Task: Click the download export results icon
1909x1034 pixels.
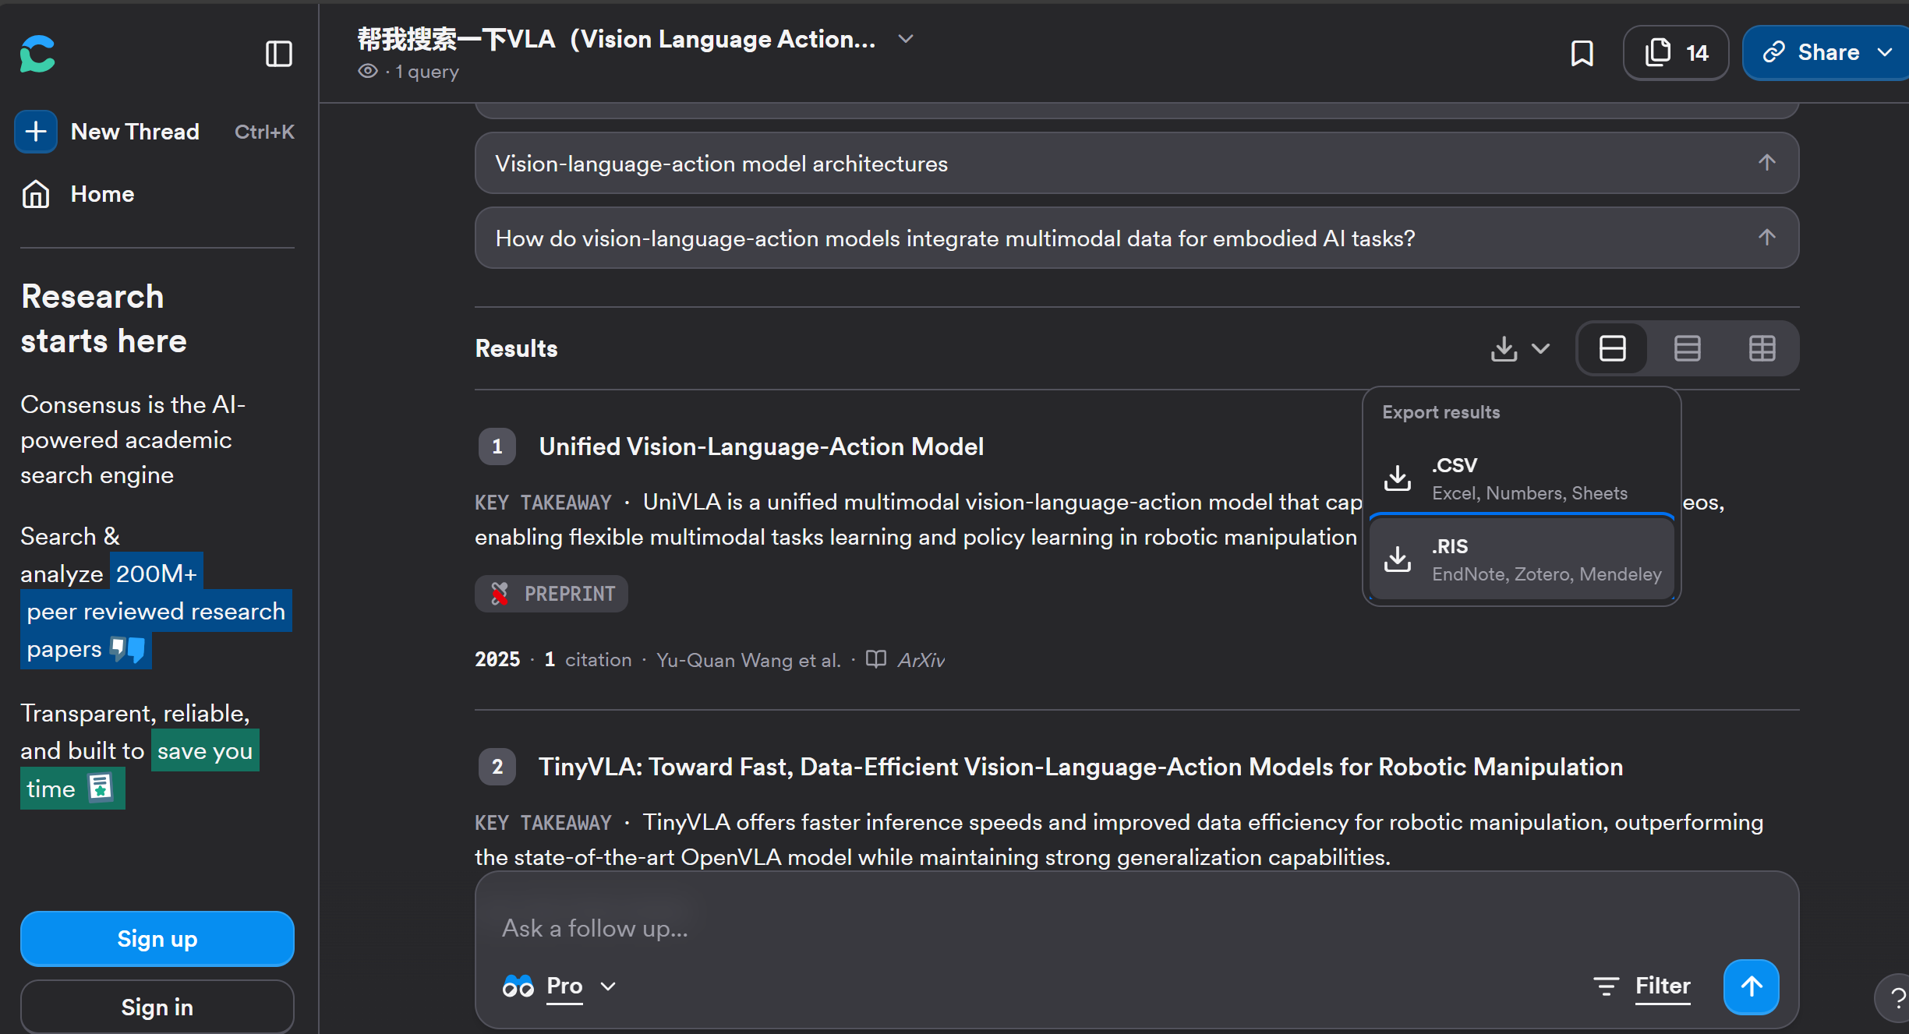Action: [x=1504, y=348]
